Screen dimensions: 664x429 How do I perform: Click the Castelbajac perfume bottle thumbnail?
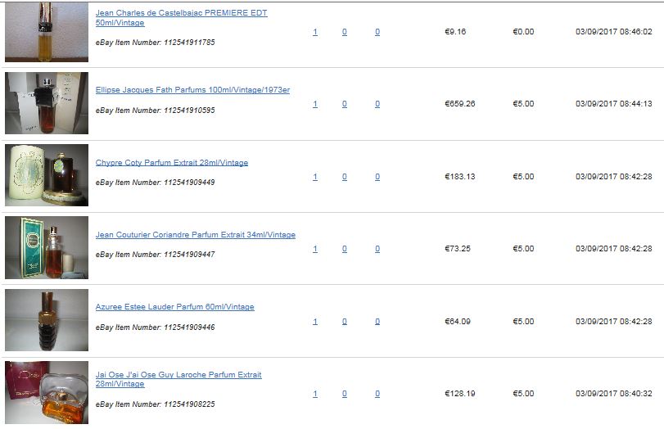(x=47, y=32)
